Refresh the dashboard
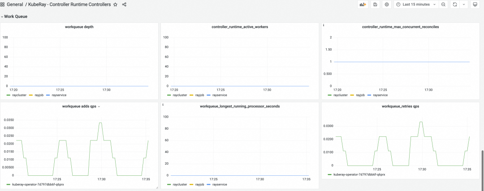The height and width of the screenshot is (191, 484). point(455,4)
